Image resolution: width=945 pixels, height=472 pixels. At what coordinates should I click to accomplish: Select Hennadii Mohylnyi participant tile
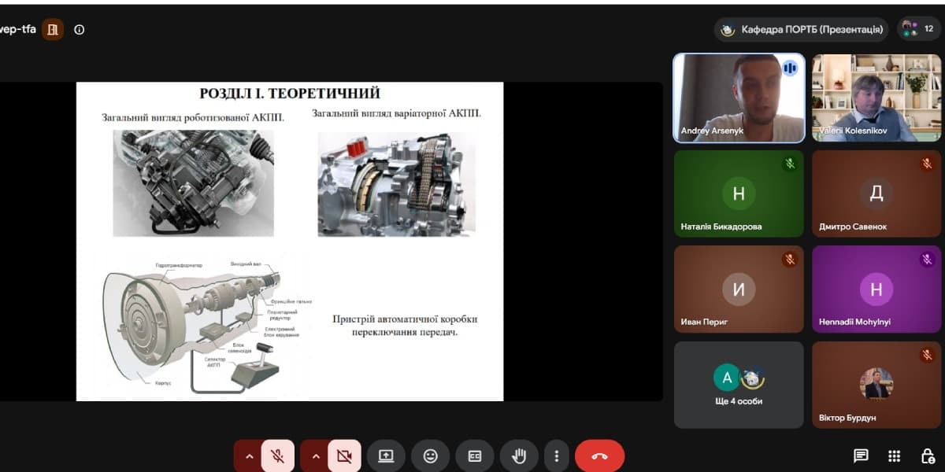coord(876,289)
